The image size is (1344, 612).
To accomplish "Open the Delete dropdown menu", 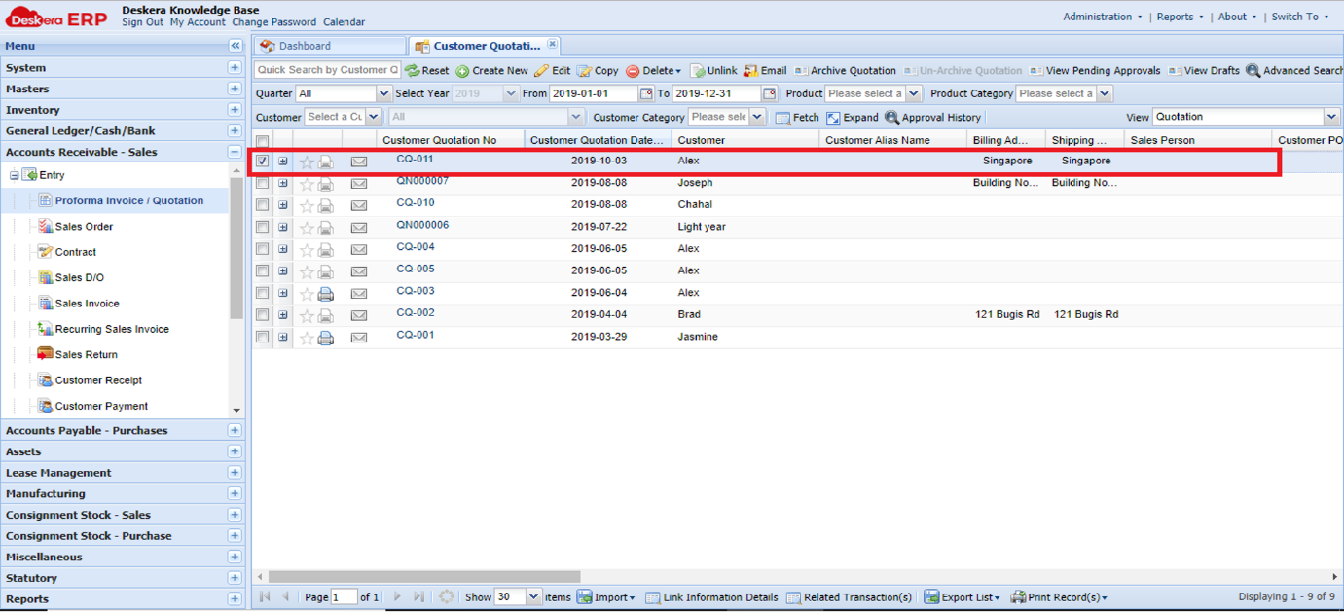I will [653, 71].
